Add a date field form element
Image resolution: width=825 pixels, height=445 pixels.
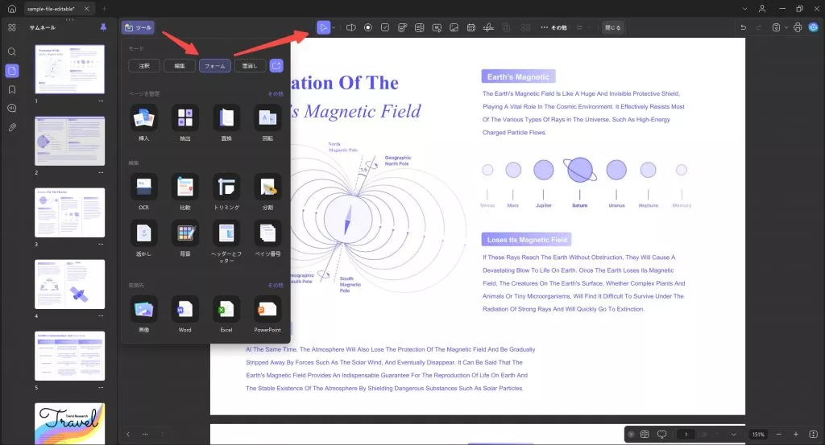(471, 27)
